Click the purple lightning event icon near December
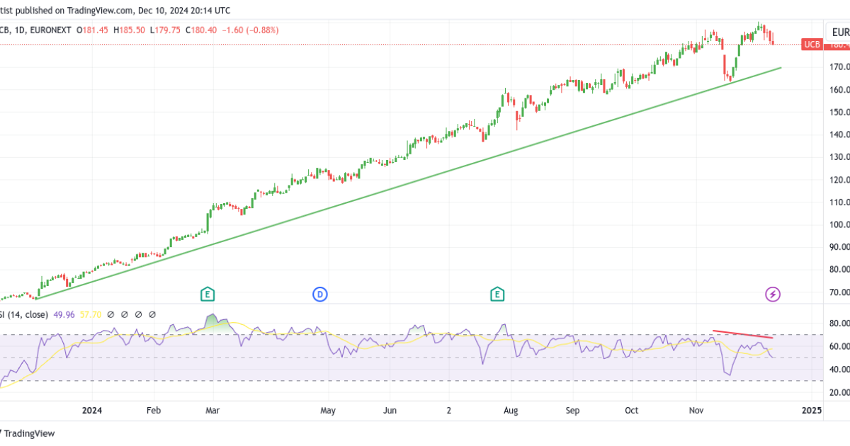Image resolution: width=850 pixels, height=446 pixels. point(772,295)
